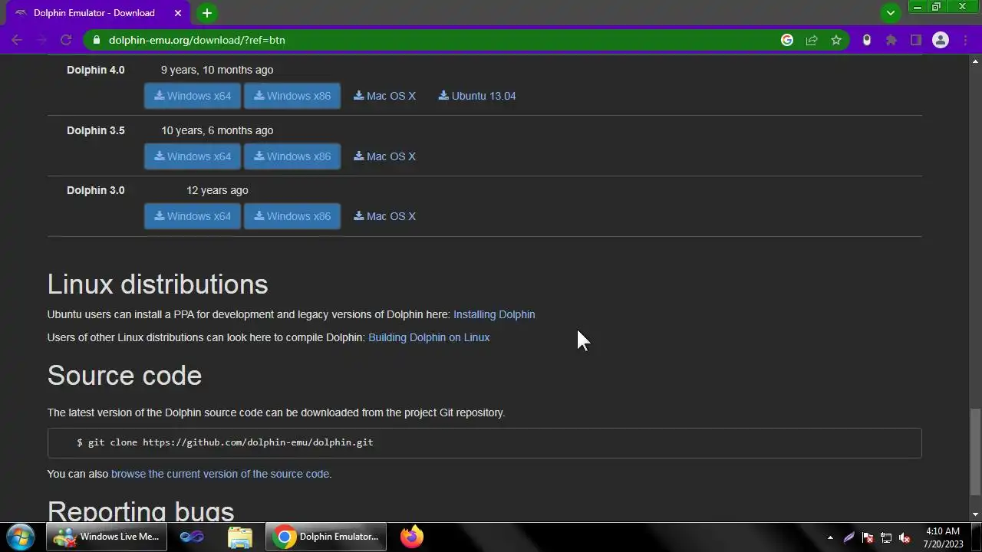Download Dolphin 3.5 Windows x64

(193, 156)
